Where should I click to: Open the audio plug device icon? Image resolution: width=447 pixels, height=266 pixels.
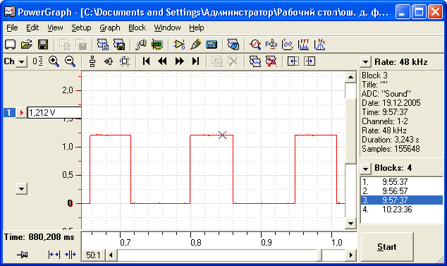140,44
